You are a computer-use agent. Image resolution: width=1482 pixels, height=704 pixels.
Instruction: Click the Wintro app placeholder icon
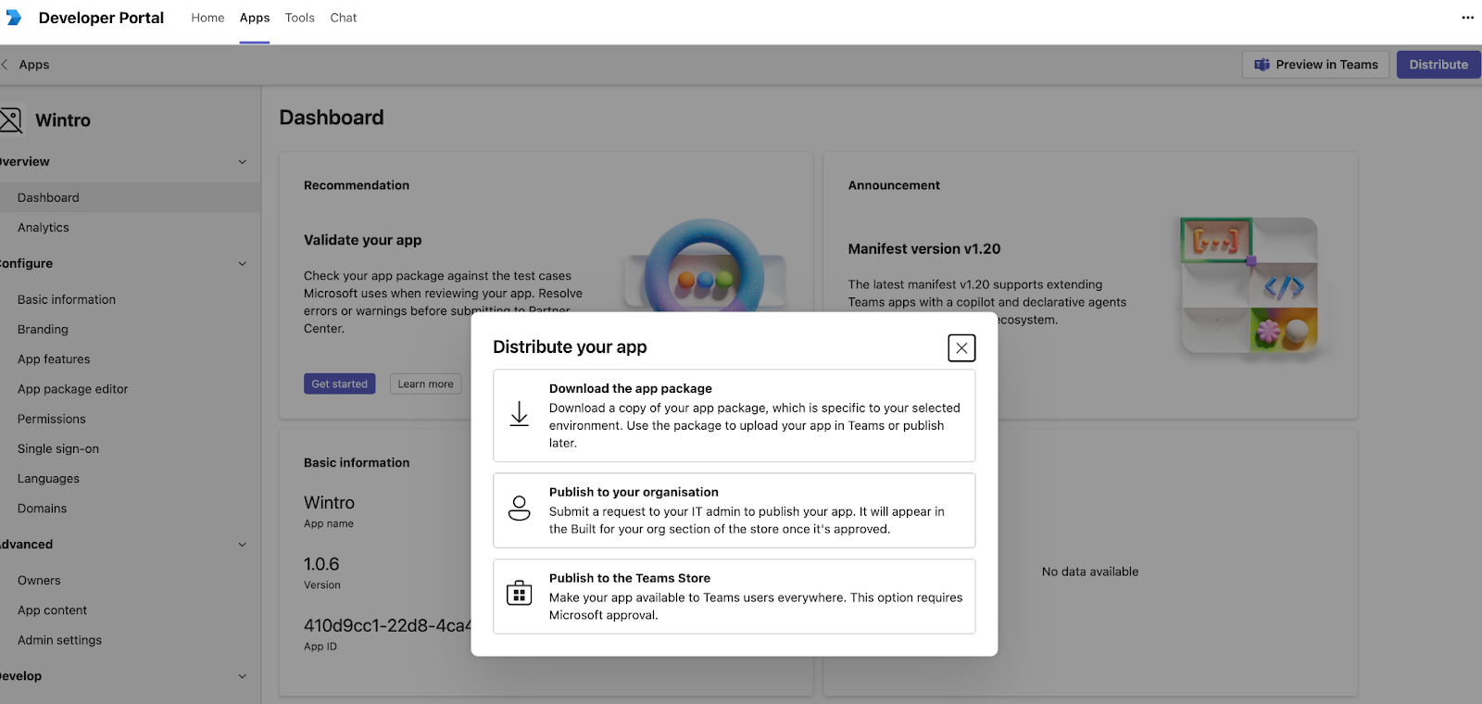(x=10, y=120)
